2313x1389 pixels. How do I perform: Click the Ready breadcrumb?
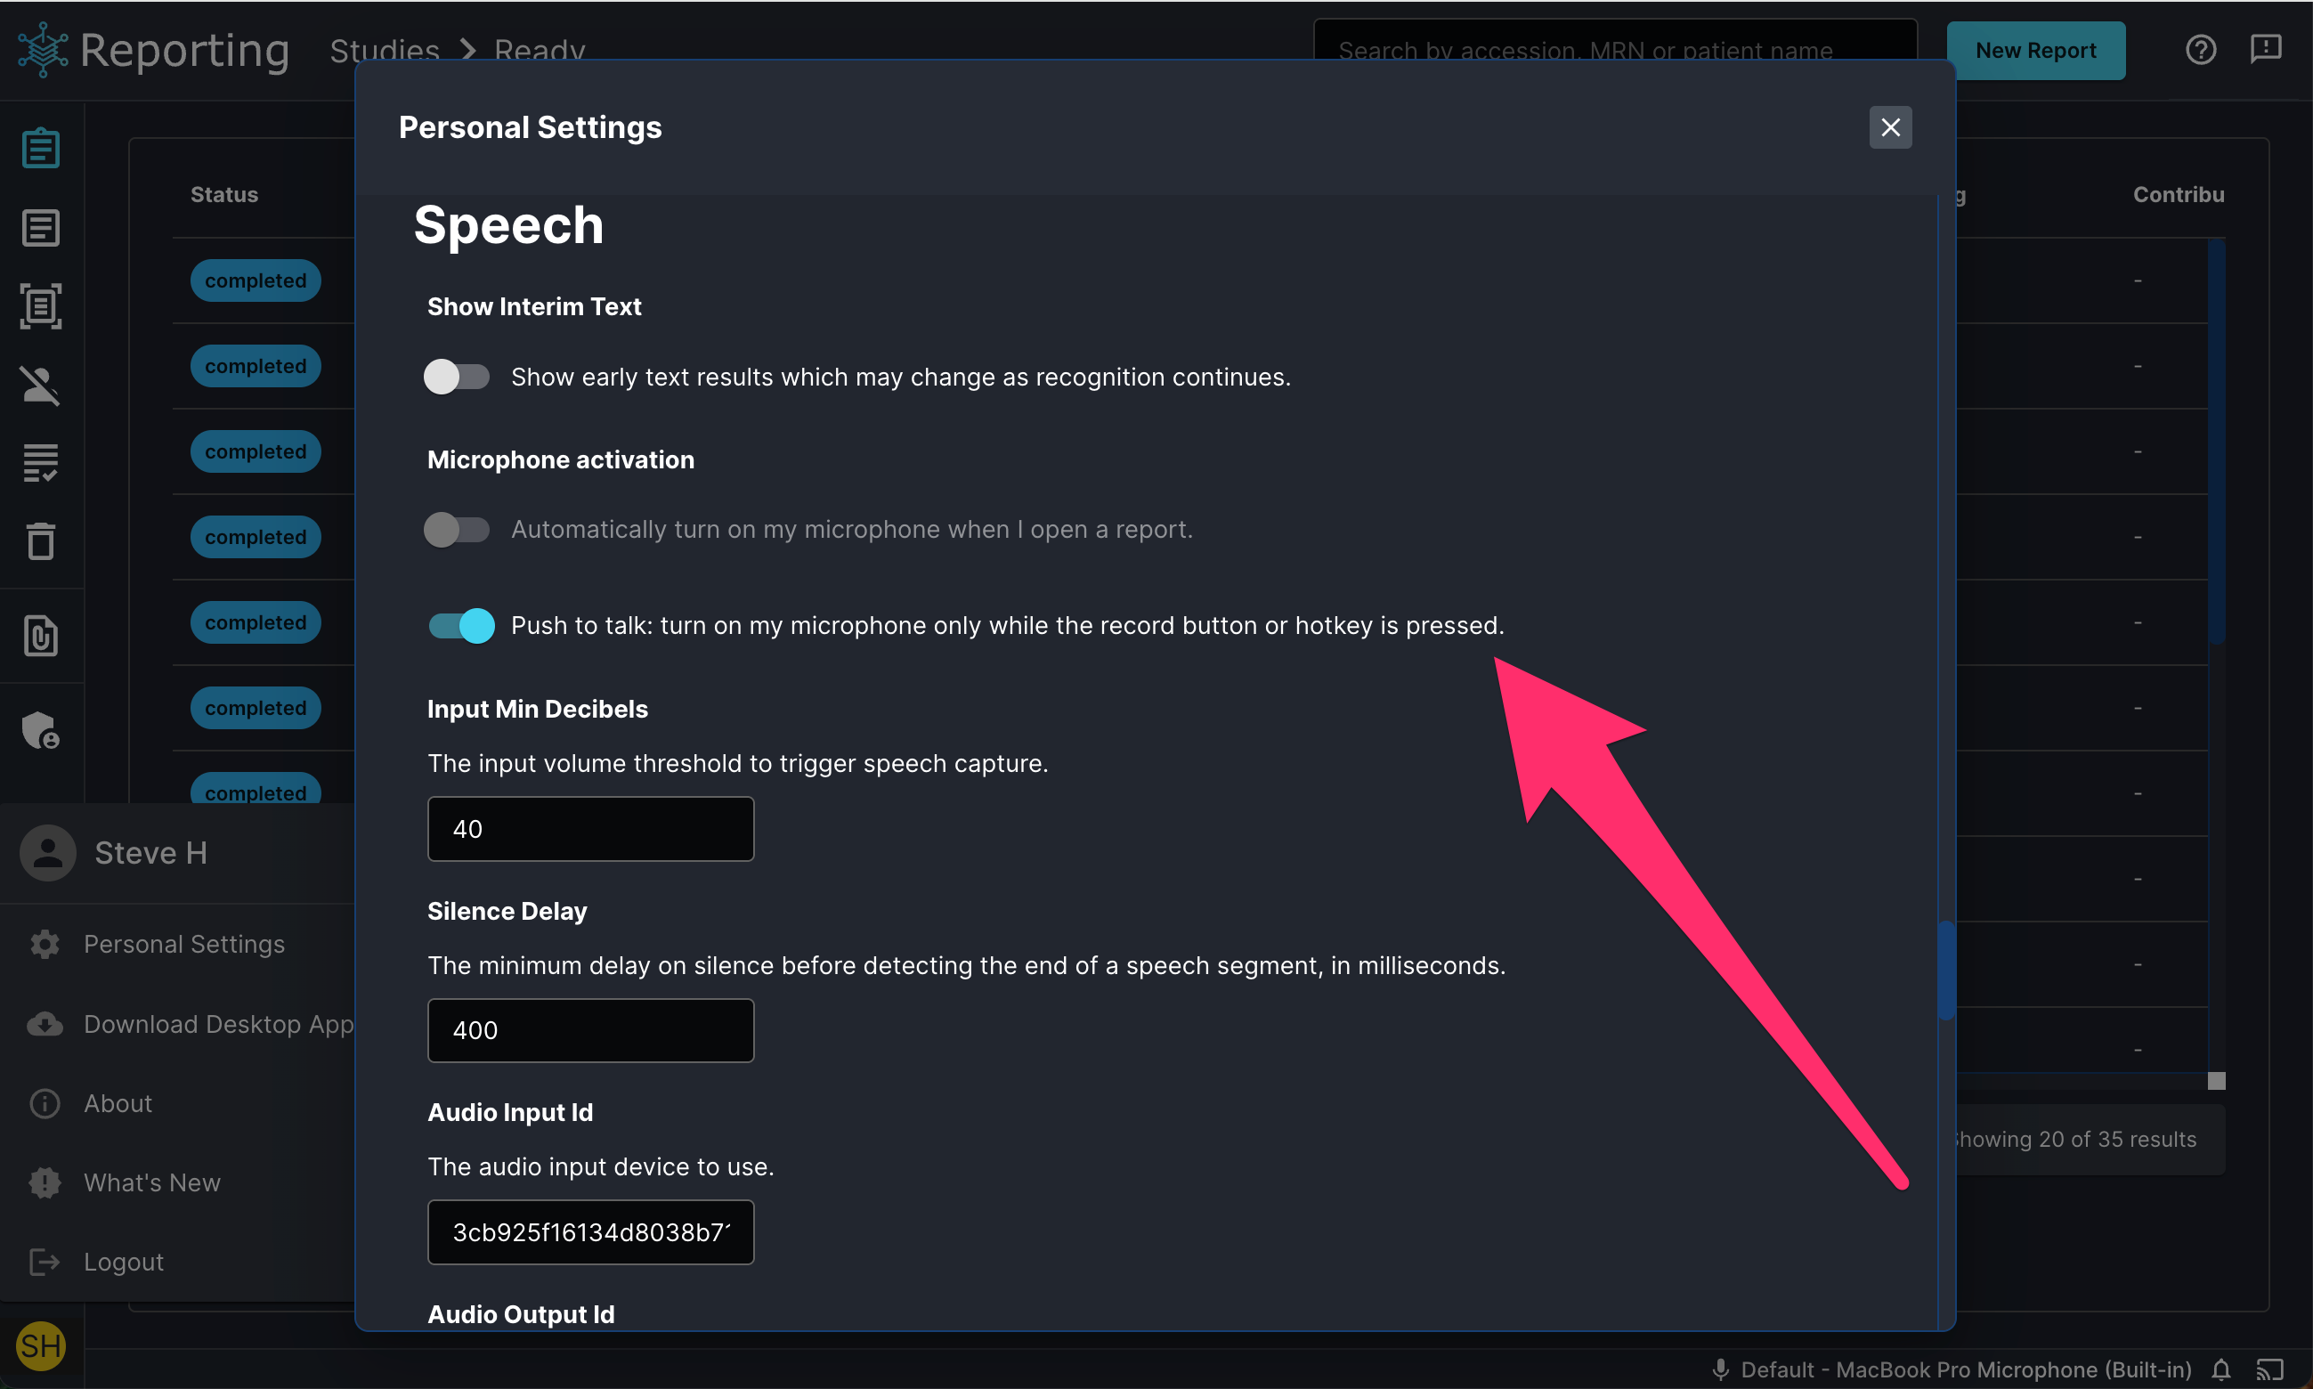point(540,51)
